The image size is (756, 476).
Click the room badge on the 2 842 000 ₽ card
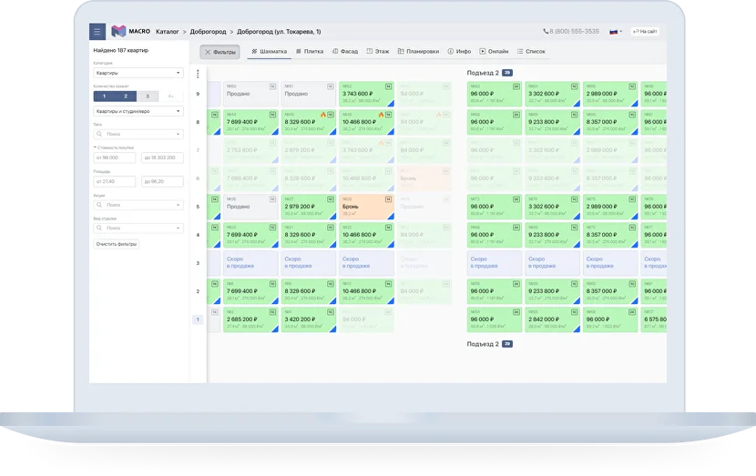pyautogui.click(x=574, y=312)
